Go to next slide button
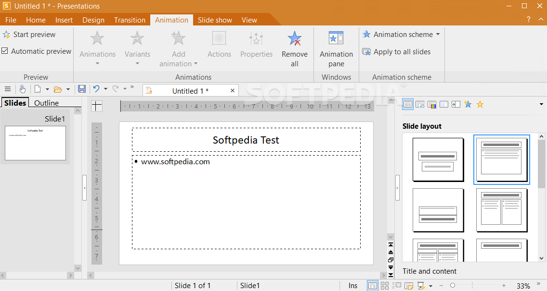The width and height of the screenshot is (547, 291). (x=391, y=267)
